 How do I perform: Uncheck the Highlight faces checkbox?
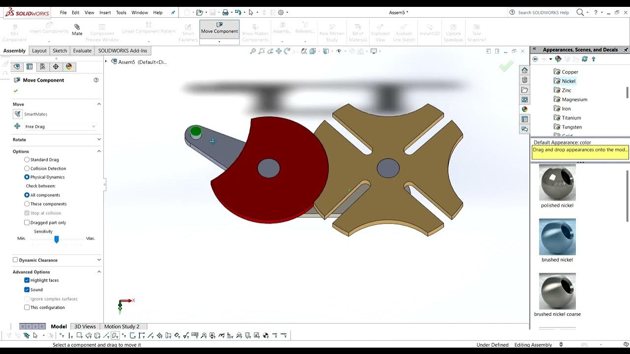pyautogui.click(x=27, y=280)
